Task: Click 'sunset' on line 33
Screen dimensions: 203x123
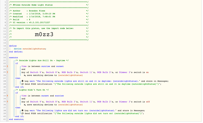Action: click(45, 96)
